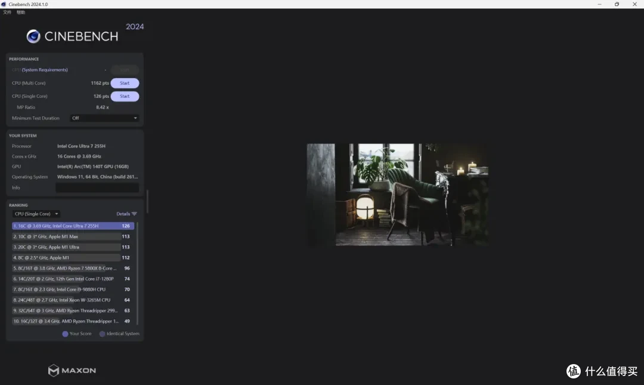Select ranking row Apple M1 Ultra
The width and height of the screenshot is (644, 385).
coord(73,247)
